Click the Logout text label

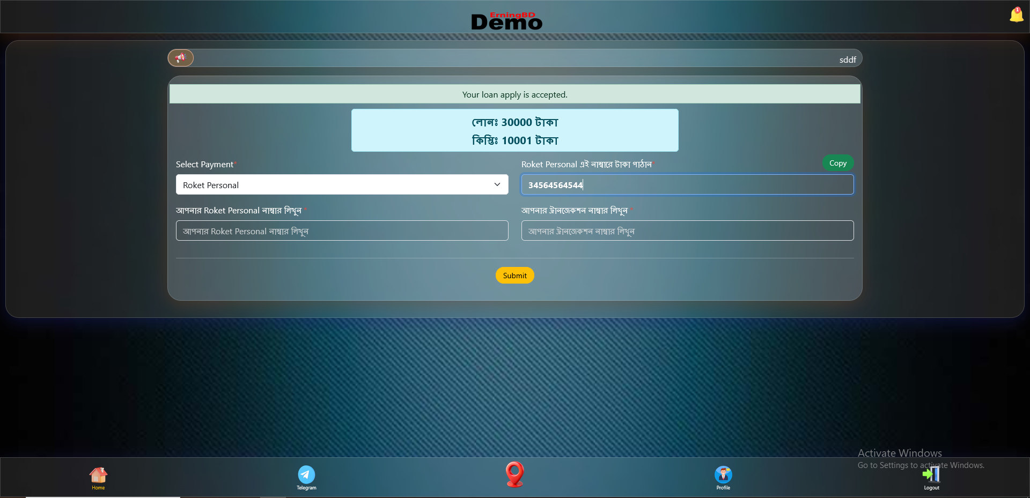(931, 488)
